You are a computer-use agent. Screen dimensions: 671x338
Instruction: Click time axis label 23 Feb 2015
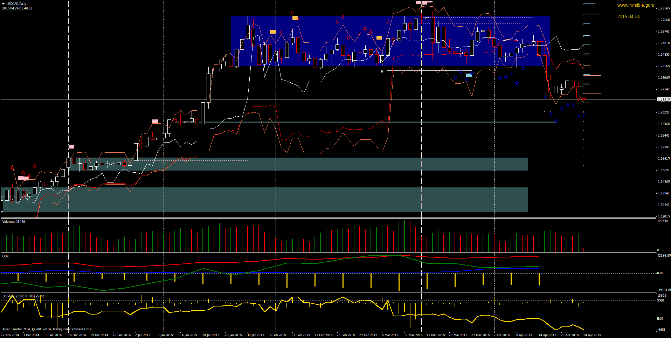coord(346,335)
